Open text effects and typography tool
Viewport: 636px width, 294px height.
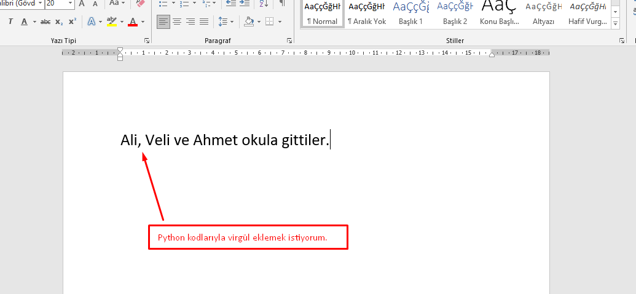(91, 22)
